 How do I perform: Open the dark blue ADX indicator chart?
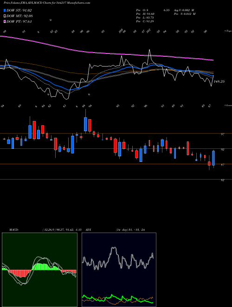[119, 270]
